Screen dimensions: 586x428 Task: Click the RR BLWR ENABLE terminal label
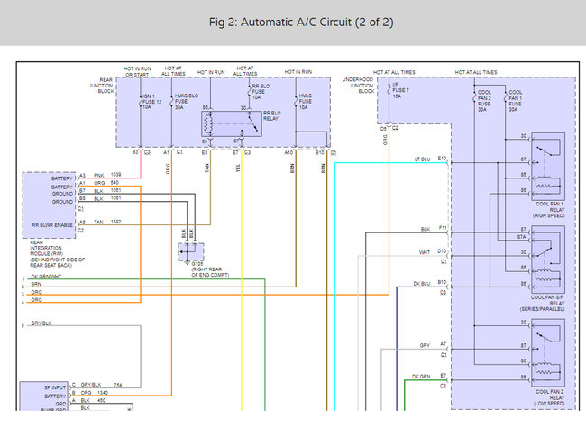pyautogui.click(x=52, y=225)
